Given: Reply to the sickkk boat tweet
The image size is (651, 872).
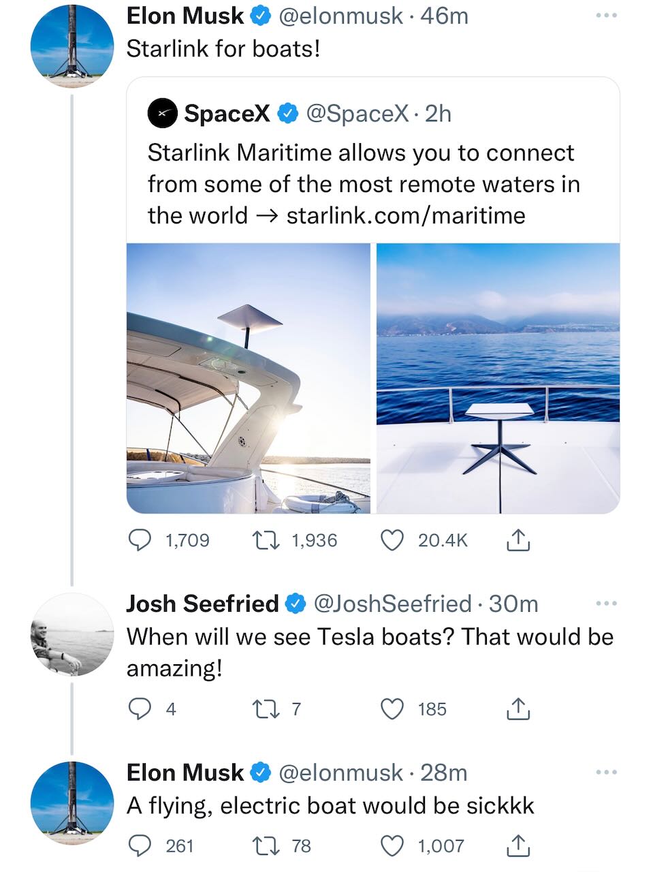Looking at the screenshot, I should point(140,845).
